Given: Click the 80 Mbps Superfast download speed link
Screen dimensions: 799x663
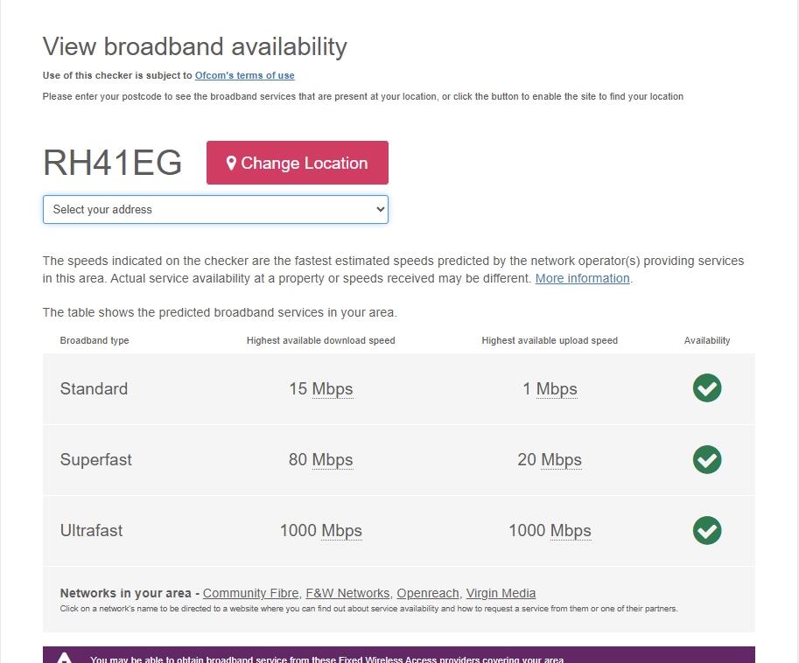Looking at the screenshot, I should point(320,459).
